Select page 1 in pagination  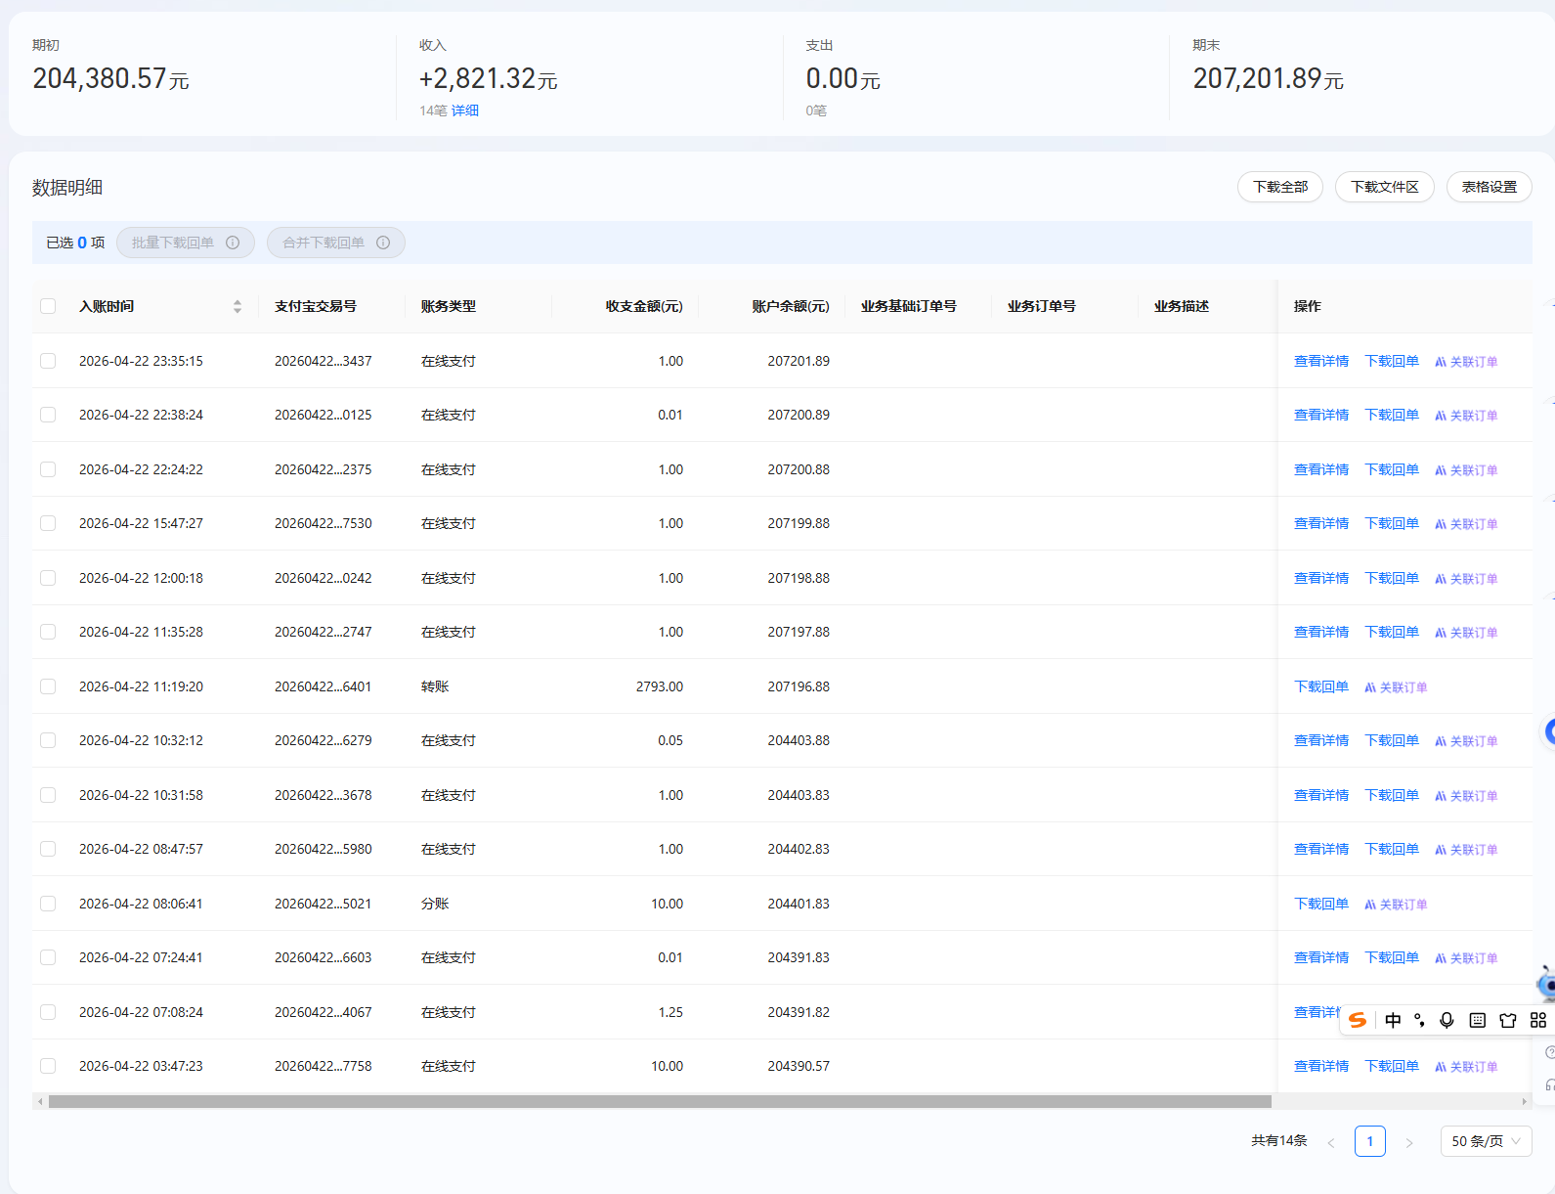tap(1369, 1141)
